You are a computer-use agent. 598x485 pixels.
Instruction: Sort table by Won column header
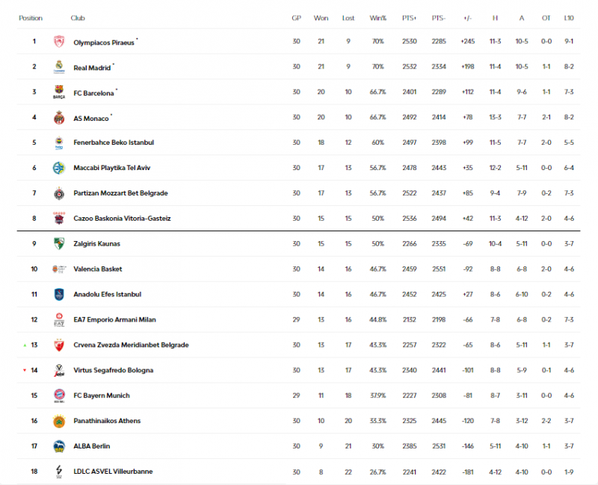point(321,18)
